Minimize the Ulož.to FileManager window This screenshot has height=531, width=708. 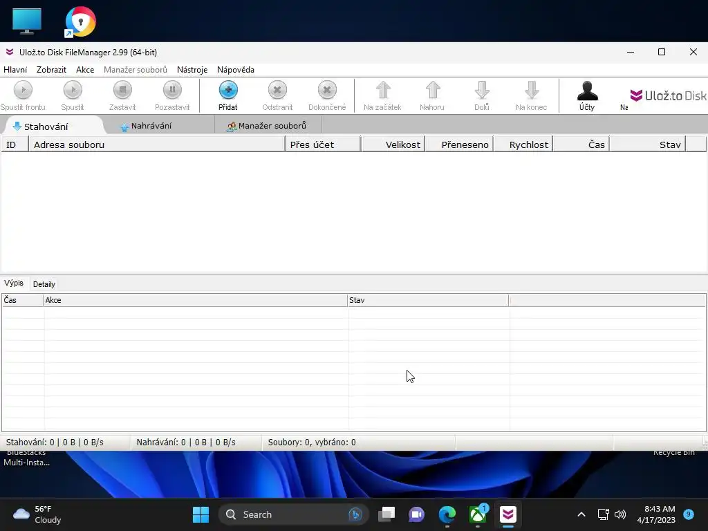pos(631,52)
